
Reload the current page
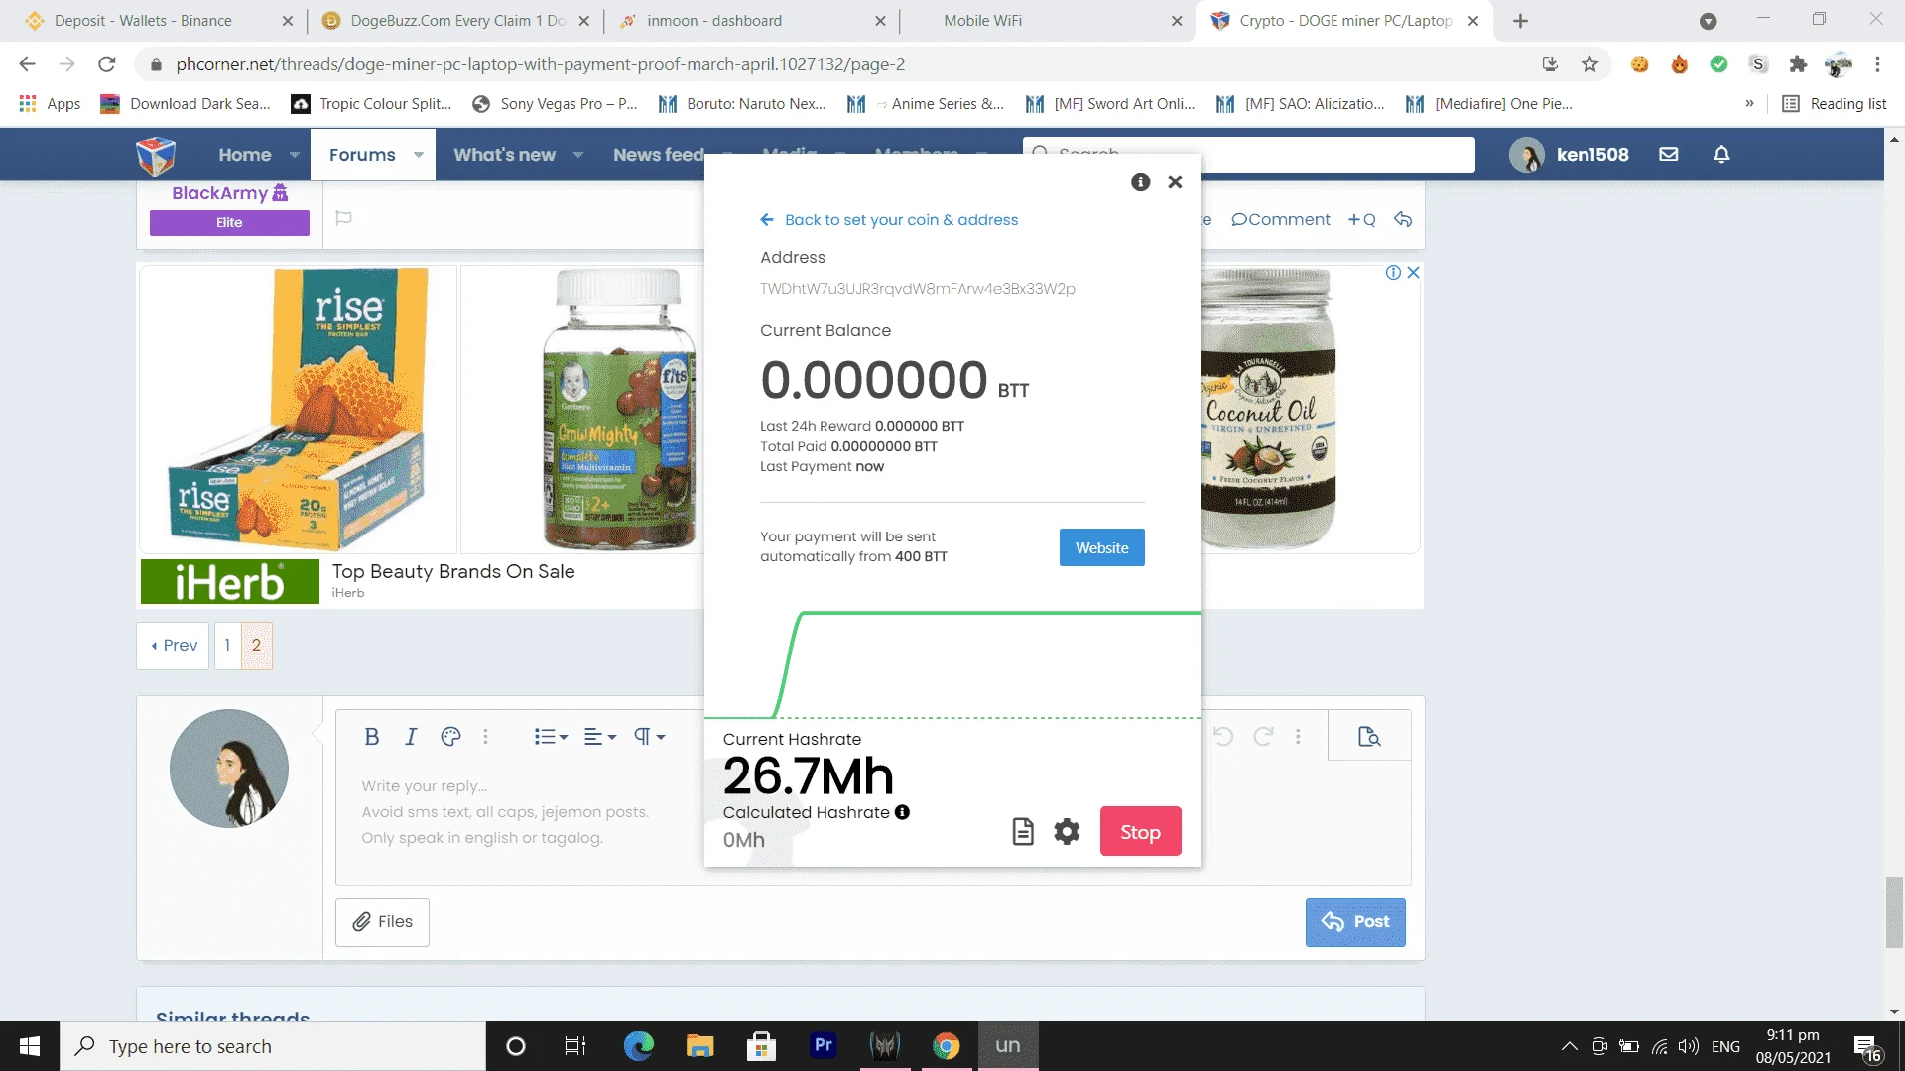point(107,64)
